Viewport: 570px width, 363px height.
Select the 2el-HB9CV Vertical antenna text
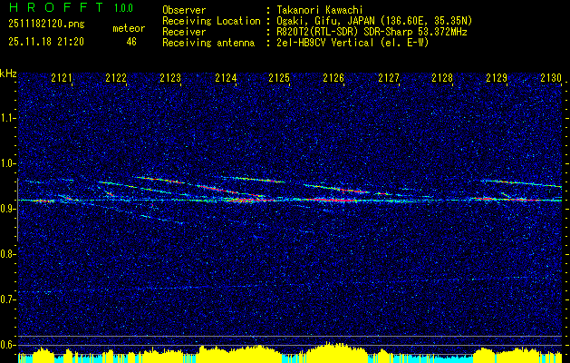point(353,43)
